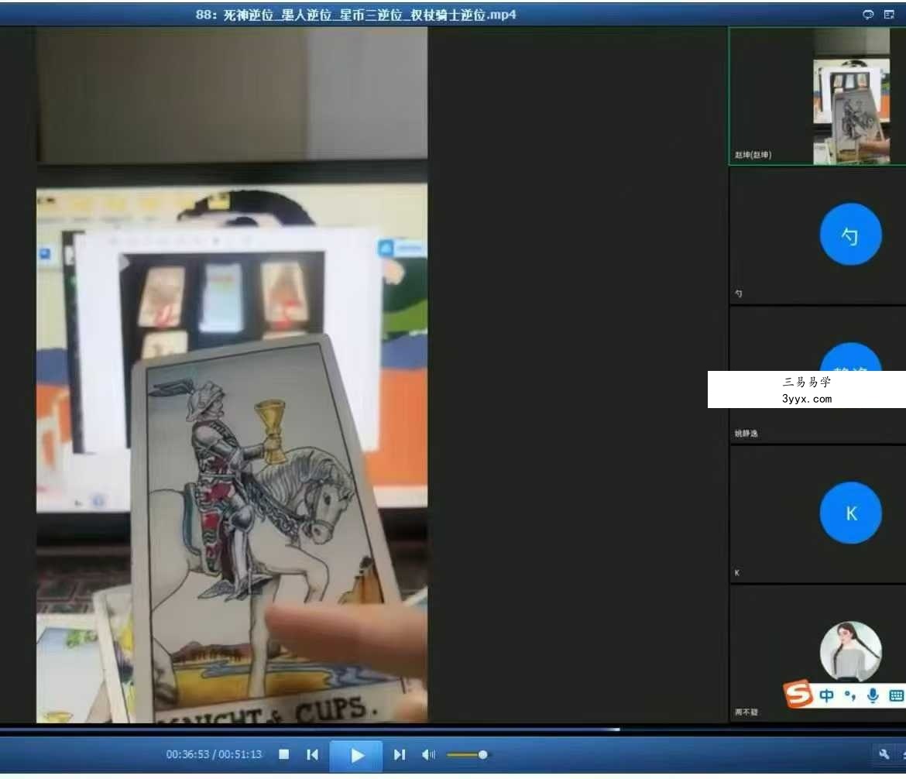Seek on the video progress bar
This screenshot has height=779, width=906.
click(x=453, y=729)
